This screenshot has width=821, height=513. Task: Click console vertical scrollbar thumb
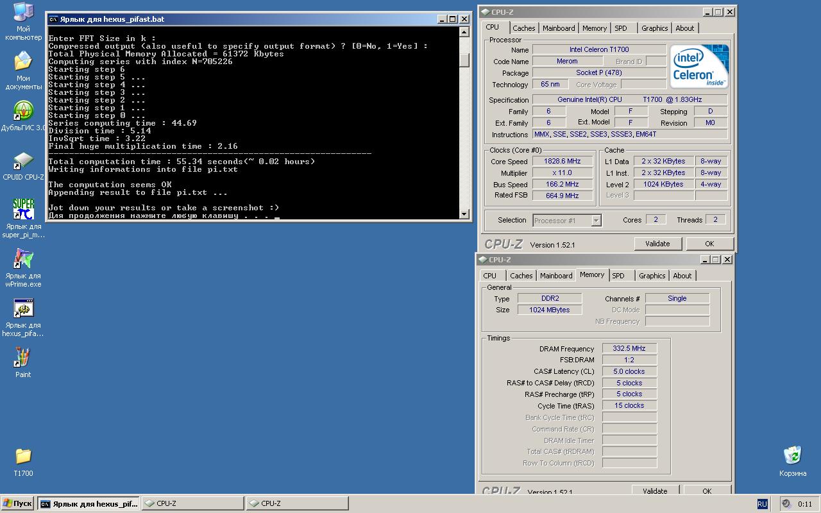coord(465,60)
